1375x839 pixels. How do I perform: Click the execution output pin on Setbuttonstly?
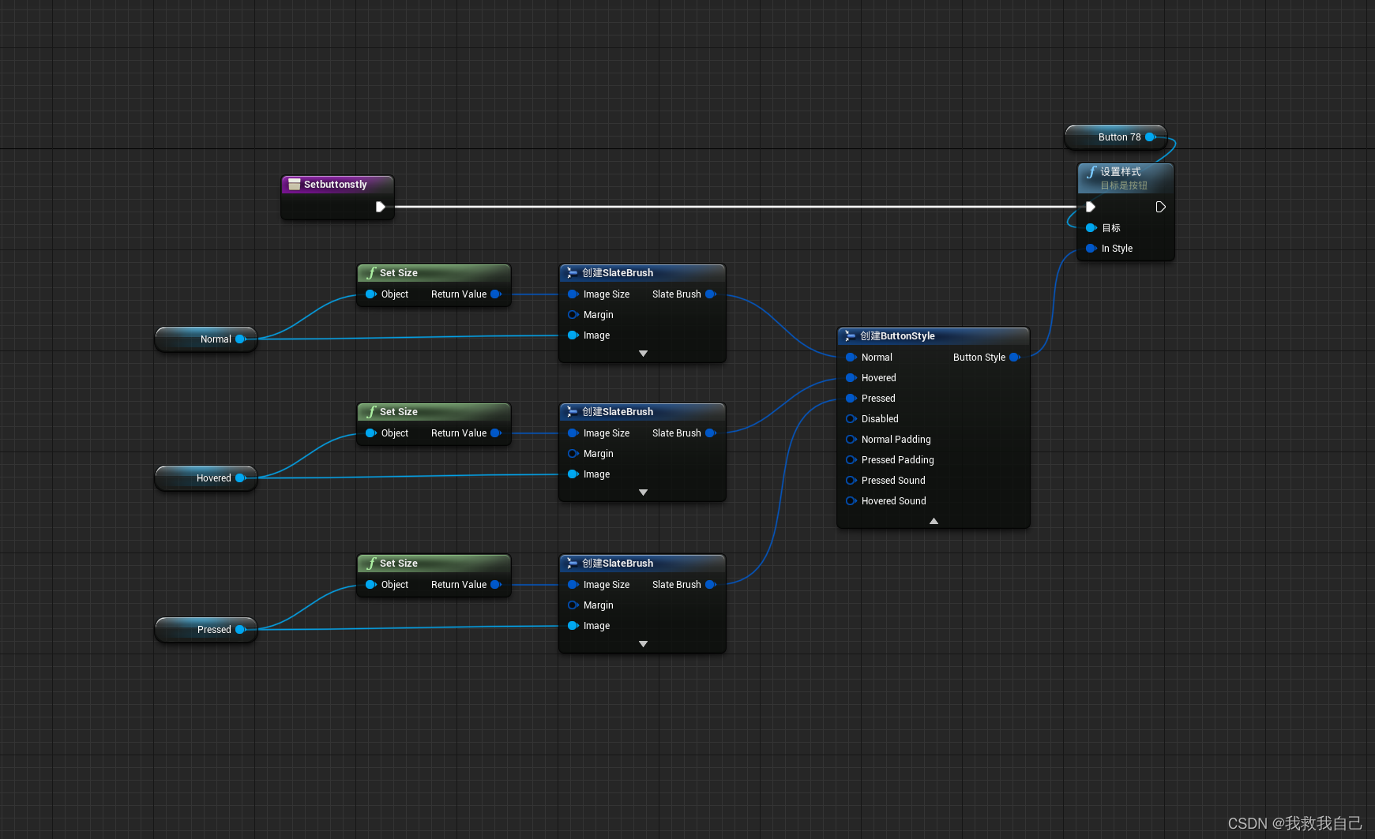(381, 207)
